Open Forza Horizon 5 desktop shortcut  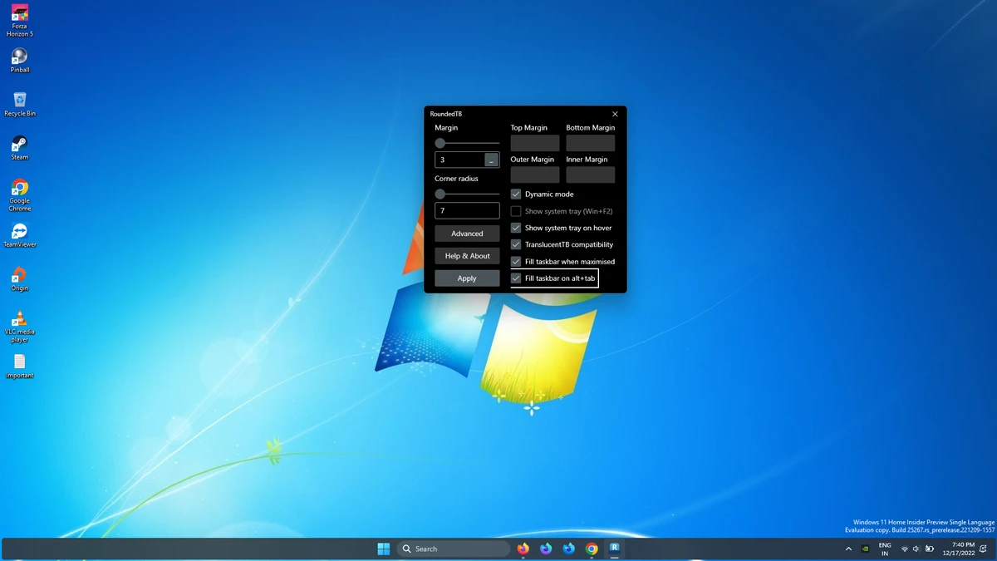coord(19,21)
